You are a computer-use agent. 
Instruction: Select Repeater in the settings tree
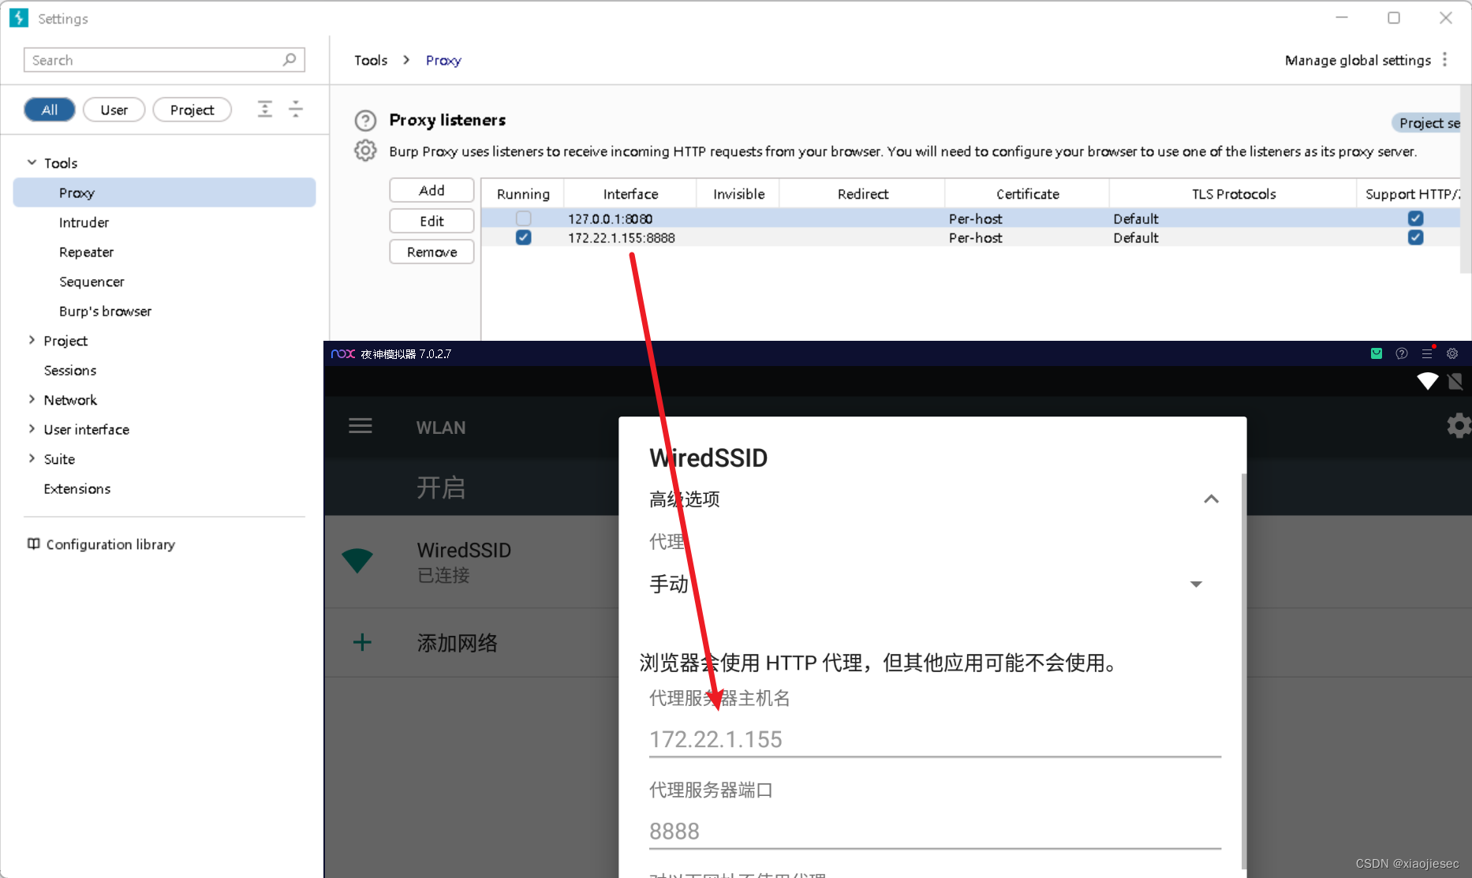tap(86, 252)
